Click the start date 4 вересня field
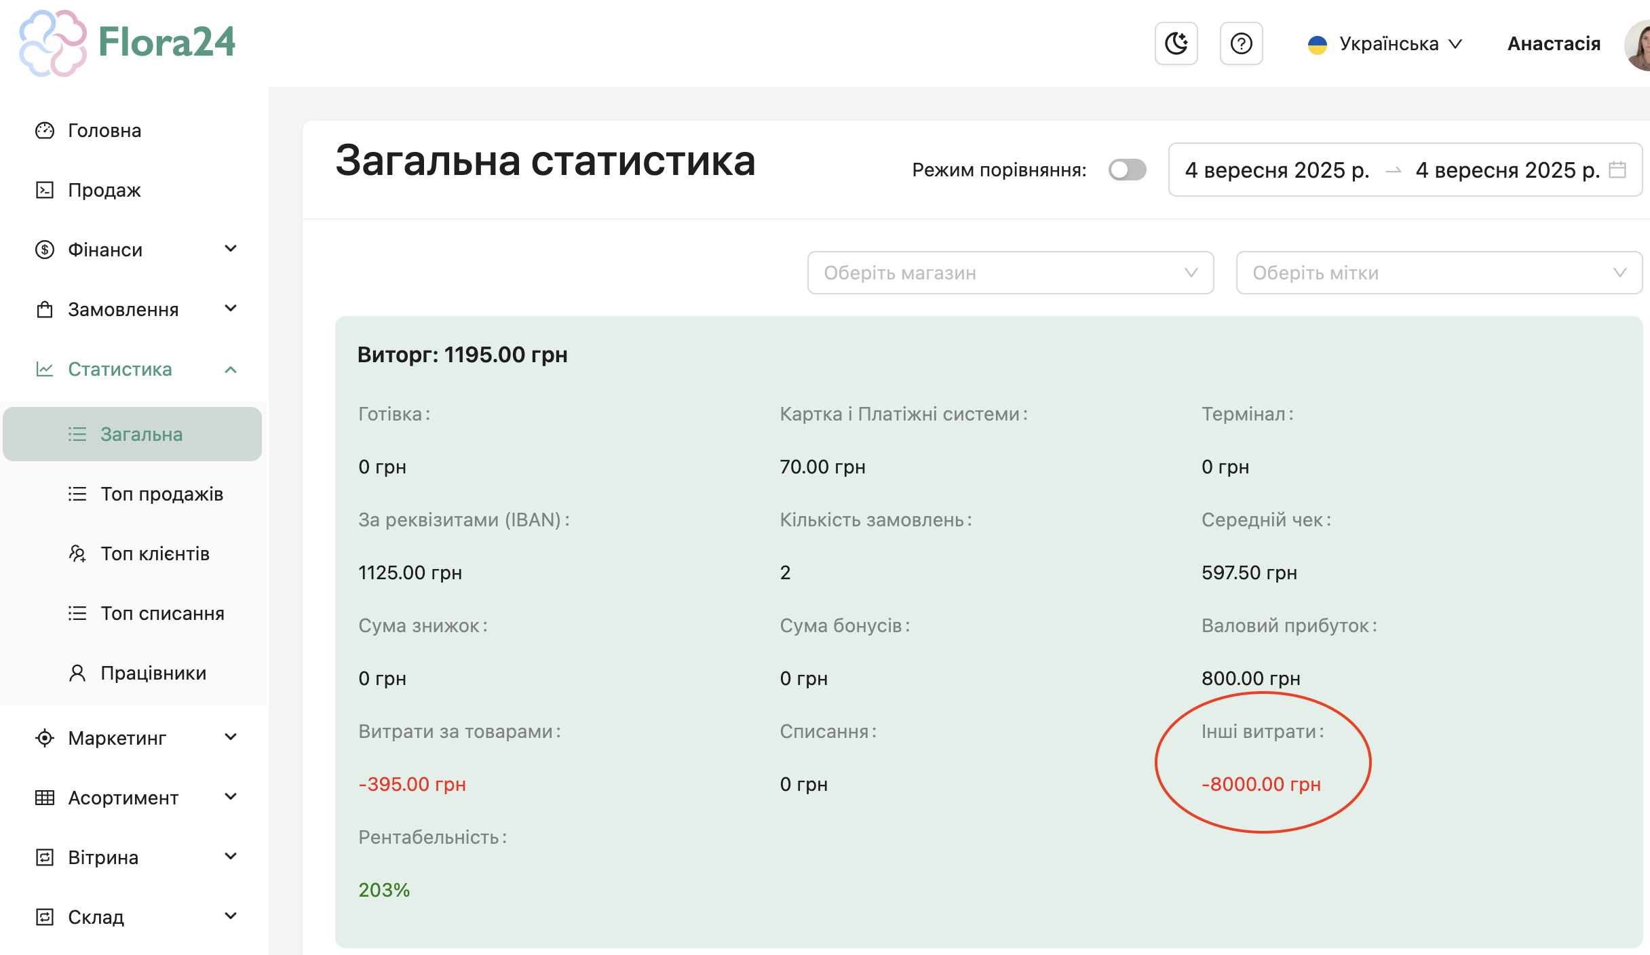The height and width of the screenshot is (955, 1650). 1277,170
